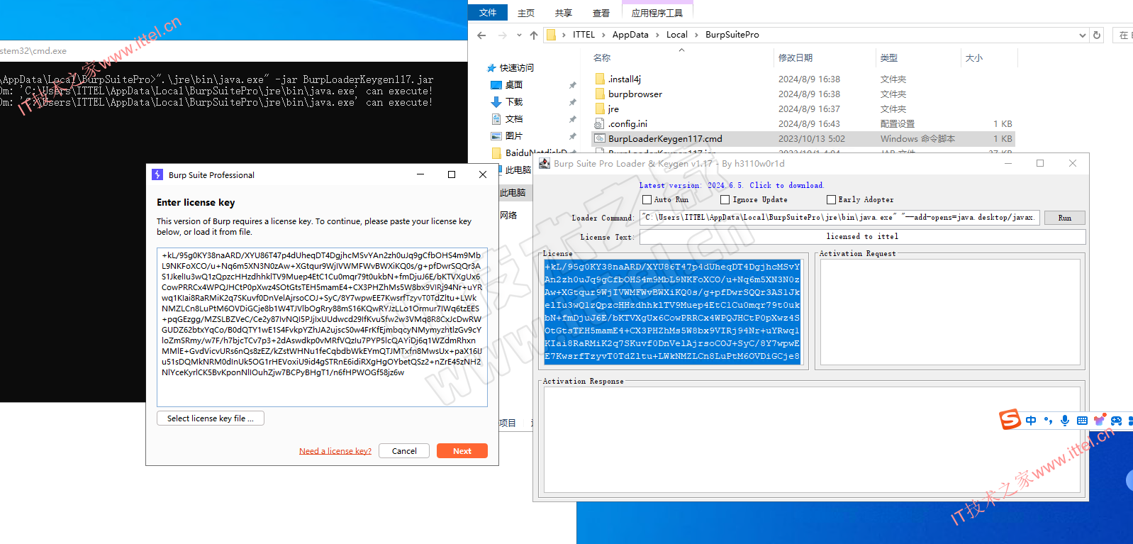Select the jre folder icon
Viewport: 1133px width, 544px height.
(x=600, y=109)
